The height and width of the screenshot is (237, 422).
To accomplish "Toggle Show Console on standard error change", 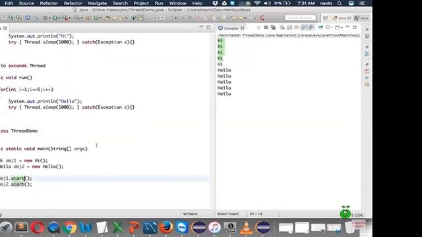I will click(x=311, y=28).
